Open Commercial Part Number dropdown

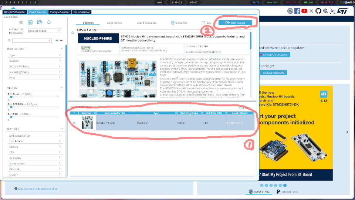pos(58,31)
